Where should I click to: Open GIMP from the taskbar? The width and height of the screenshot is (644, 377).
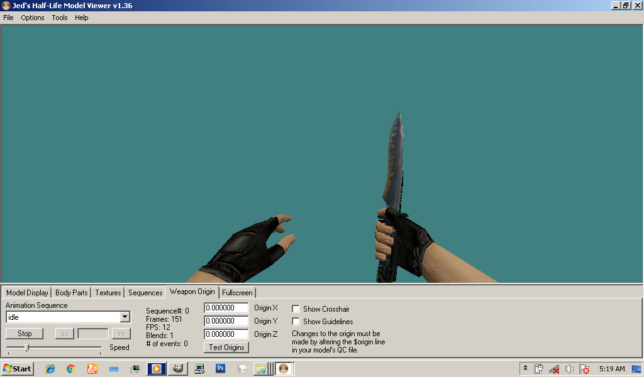click(x=178, y=369)
